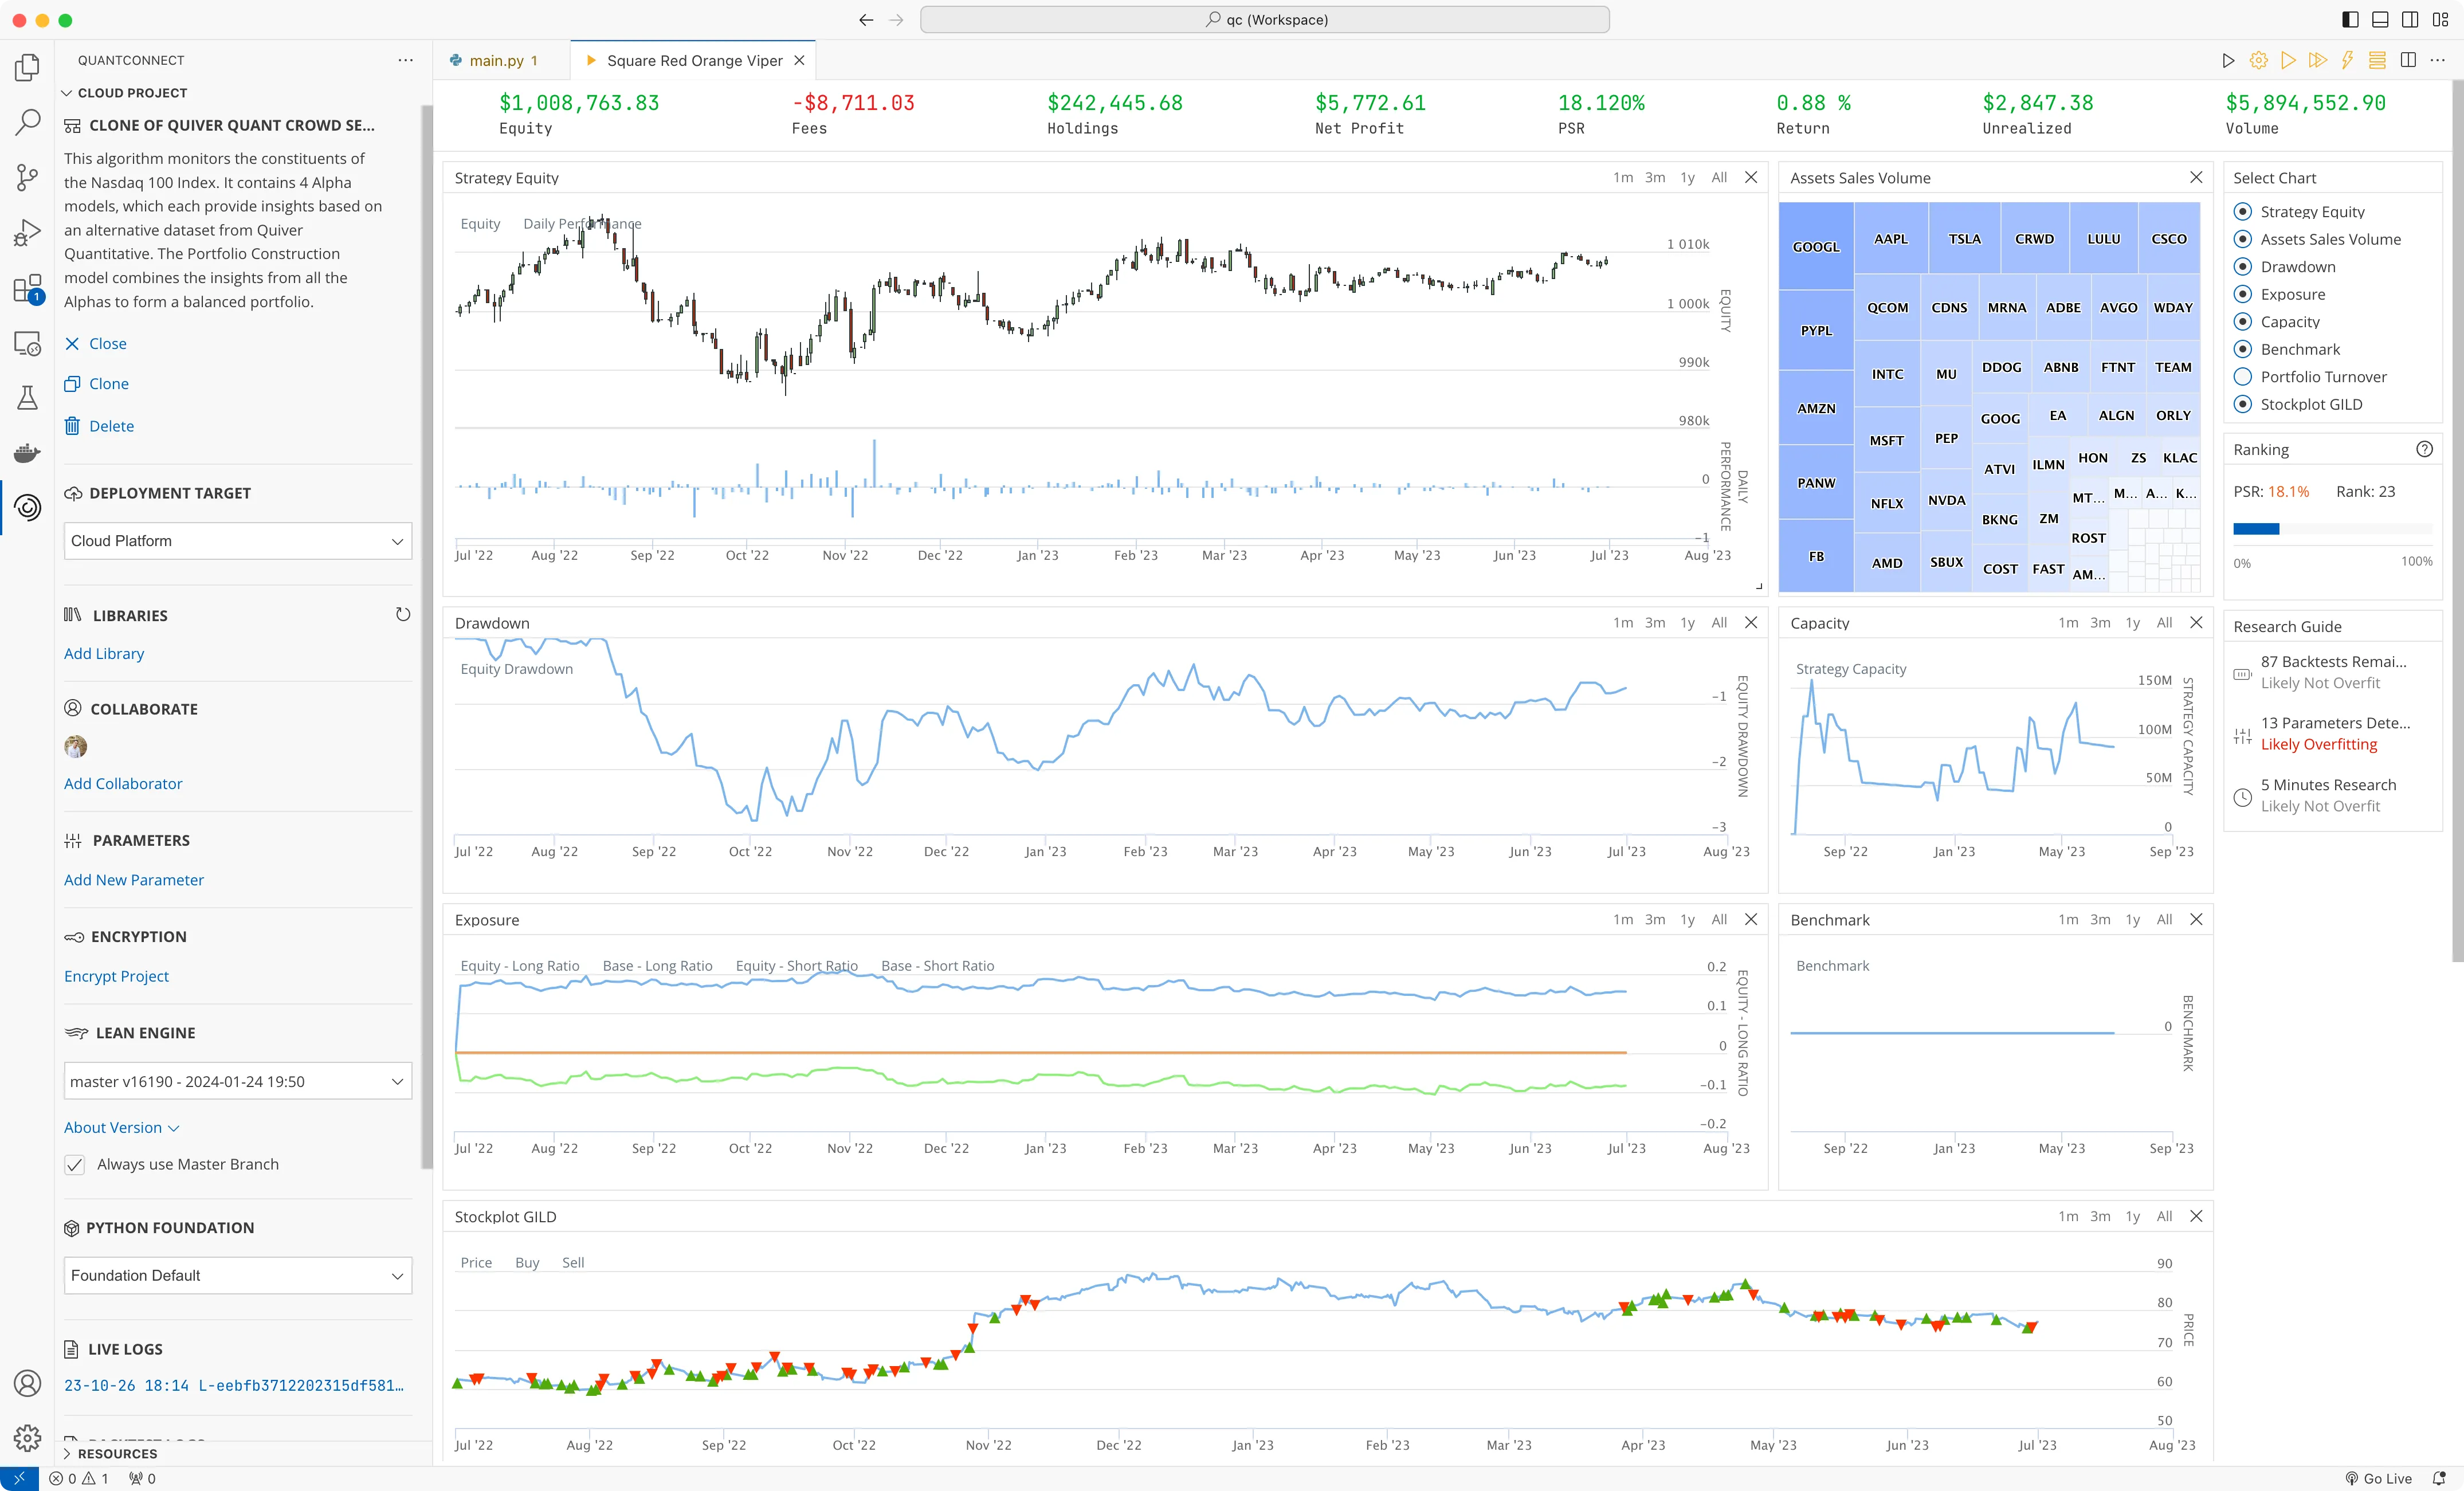Screen dimensions: 2464x1491
Task: Click the Add Collaborator link
Action: pyautogui.click(x=123, y=784)
